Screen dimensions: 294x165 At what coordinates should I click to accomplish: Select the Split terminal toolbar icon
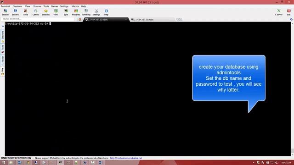click(66, 12)
